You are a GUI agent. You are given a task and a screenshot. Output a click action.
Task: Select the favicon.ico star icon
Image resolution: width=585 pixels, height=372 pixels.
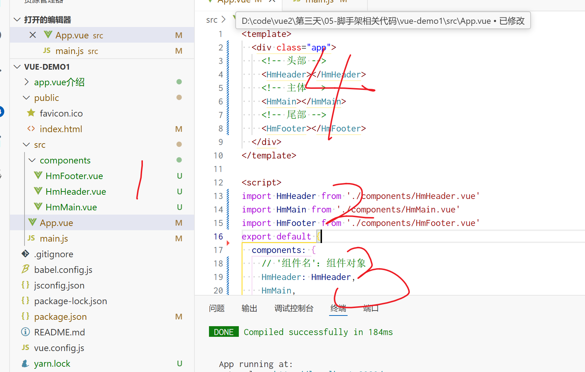click(31, 113)
